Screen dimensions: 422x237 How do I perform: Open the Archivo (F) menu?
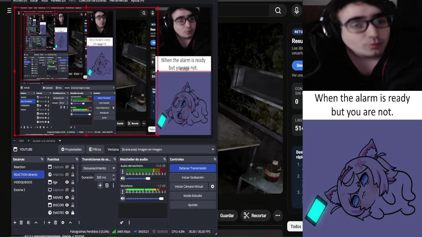[20, 1]
